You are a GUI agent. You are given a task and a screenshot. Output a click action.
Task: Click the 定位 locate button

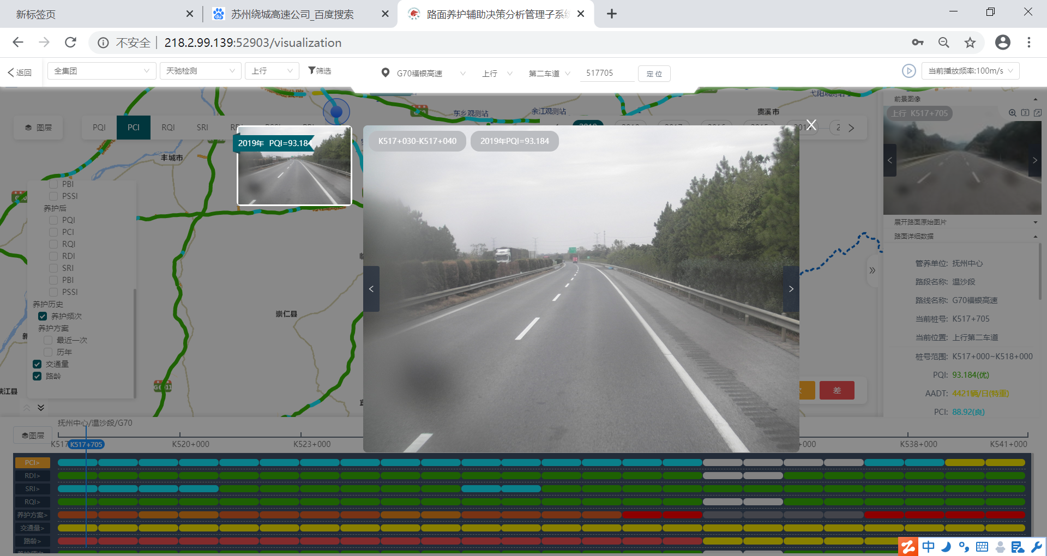pos(654,74)
